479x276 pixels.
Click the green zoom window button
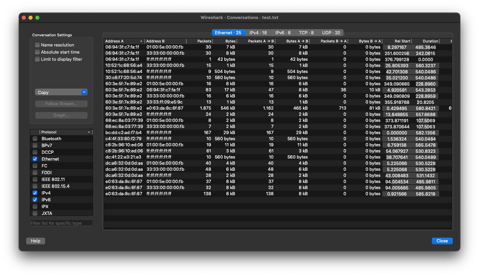pos(37,18)
